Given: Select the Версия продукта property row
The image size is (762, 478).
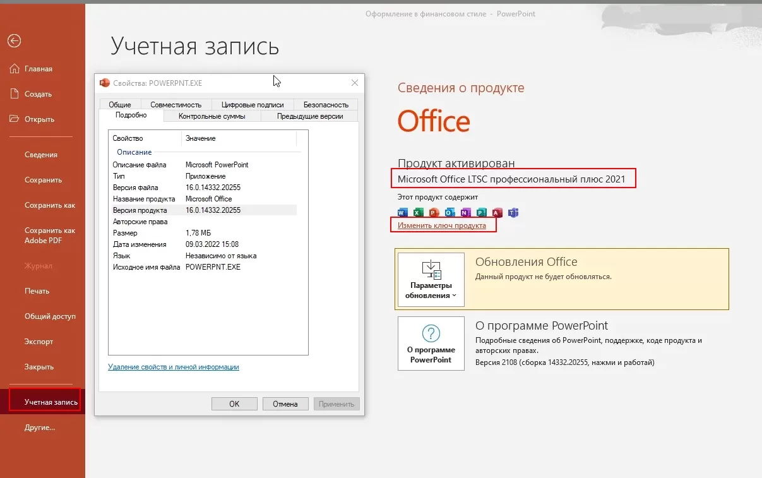Looking at the screenshot, I should point(202,210).
